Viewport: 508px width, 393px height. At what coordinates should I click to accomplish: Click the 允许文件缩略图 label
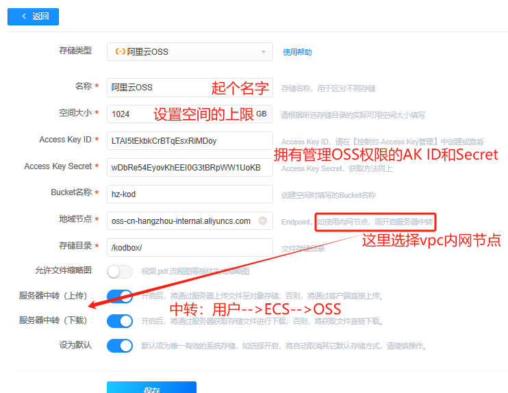64,270
